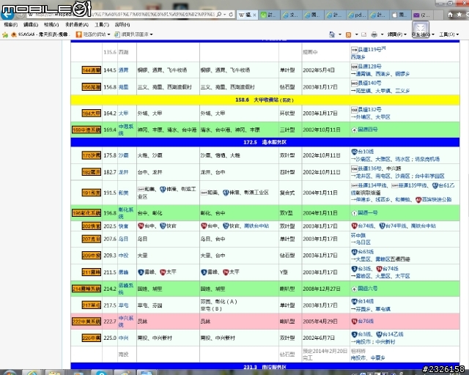Open the 国道六号 link
The height and width of the screenshot is (375, 469).
pyautogui.click(x=368, y=289)
